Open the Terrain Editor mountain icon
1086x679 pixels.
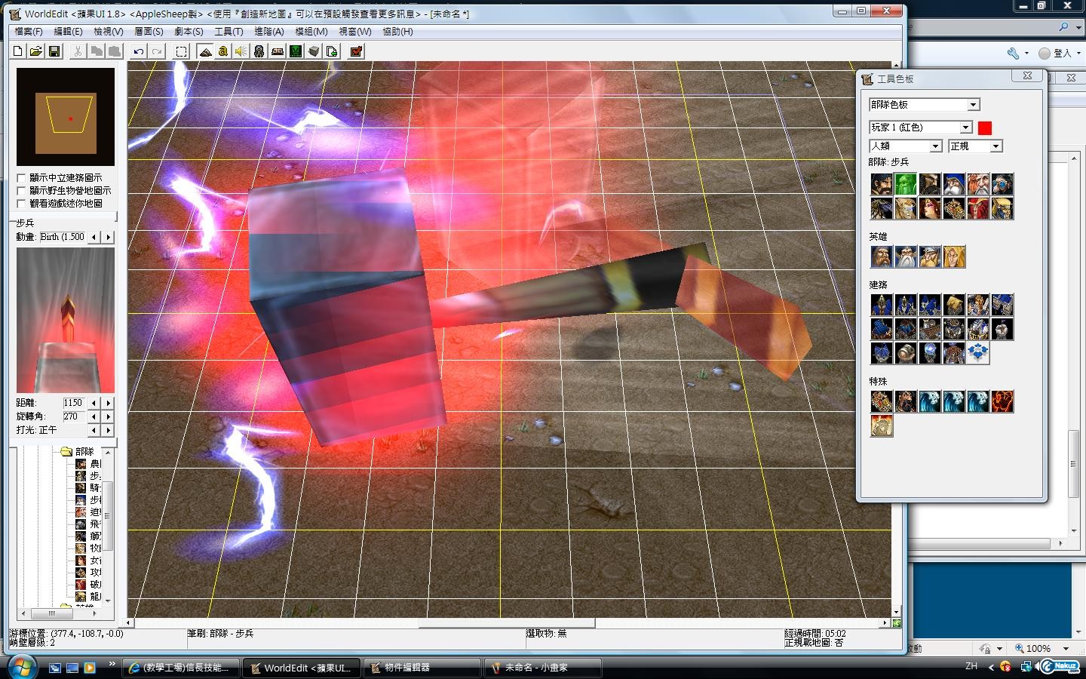(205, 51)
